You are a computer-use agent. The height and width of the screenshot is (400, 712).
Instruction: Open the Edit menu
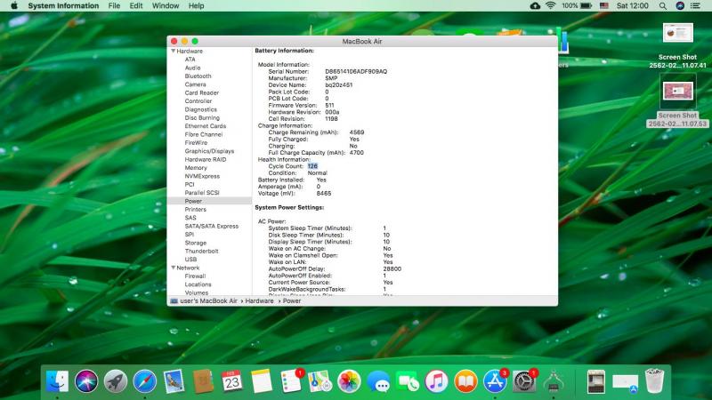pyautogui.click(x=136, y=6)
